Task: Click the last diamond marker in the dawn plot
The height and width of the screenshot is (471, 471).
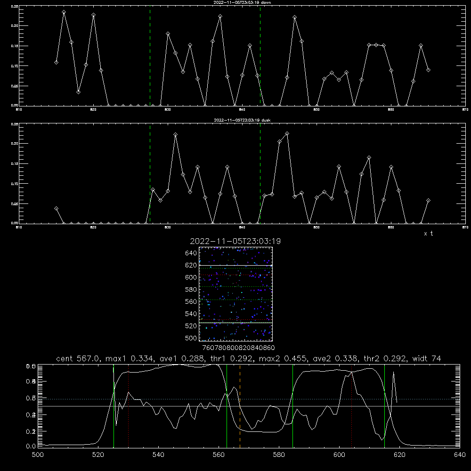Action: pyautogui.click(x=428, y=70)
